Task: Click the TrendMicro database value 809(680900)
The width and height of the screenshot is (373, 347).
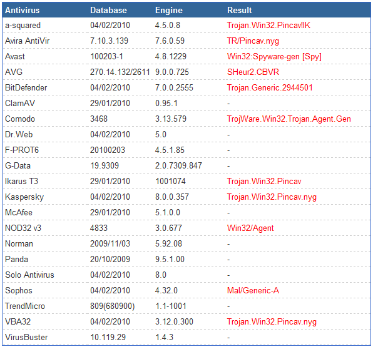Action: point(112,306)
